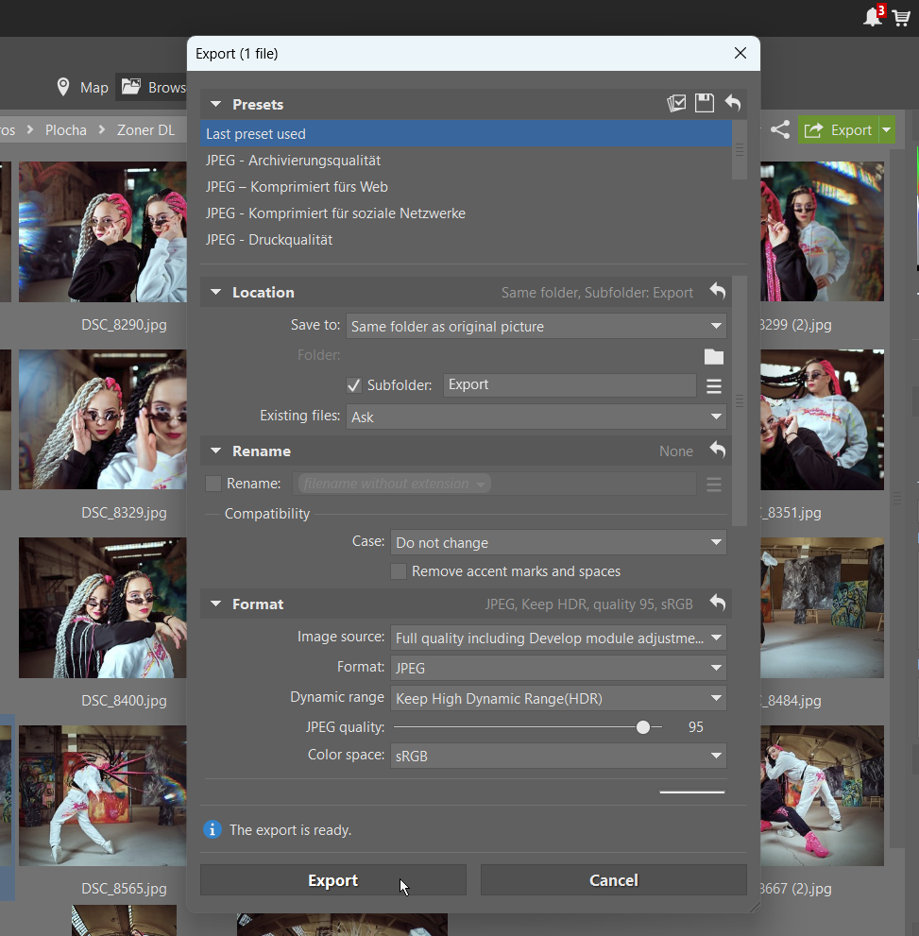This screenshot has width=919, height=936.
Task: Reset the Format section settings
Action: (x=718, y=604)
